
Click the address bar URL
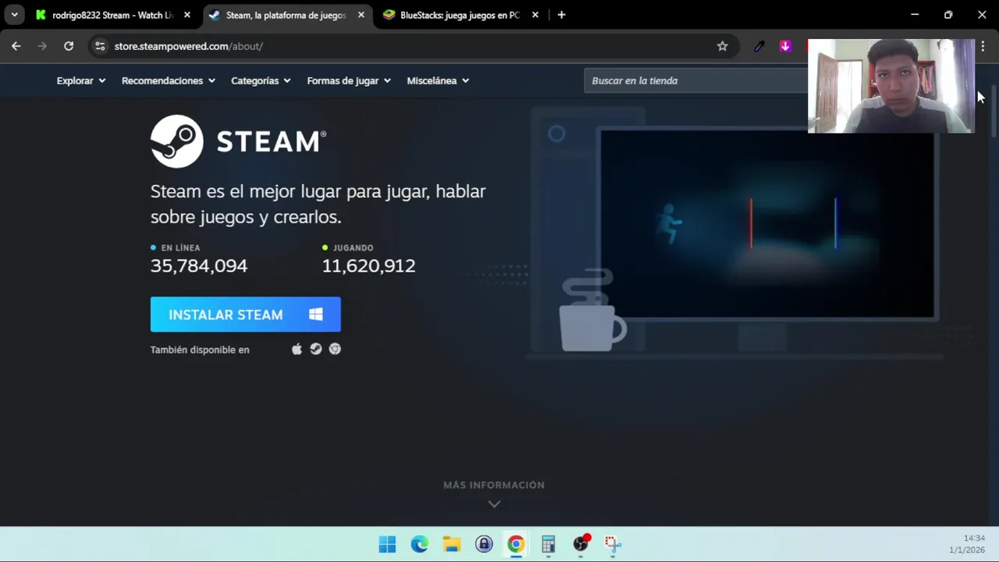coord(188,46)
